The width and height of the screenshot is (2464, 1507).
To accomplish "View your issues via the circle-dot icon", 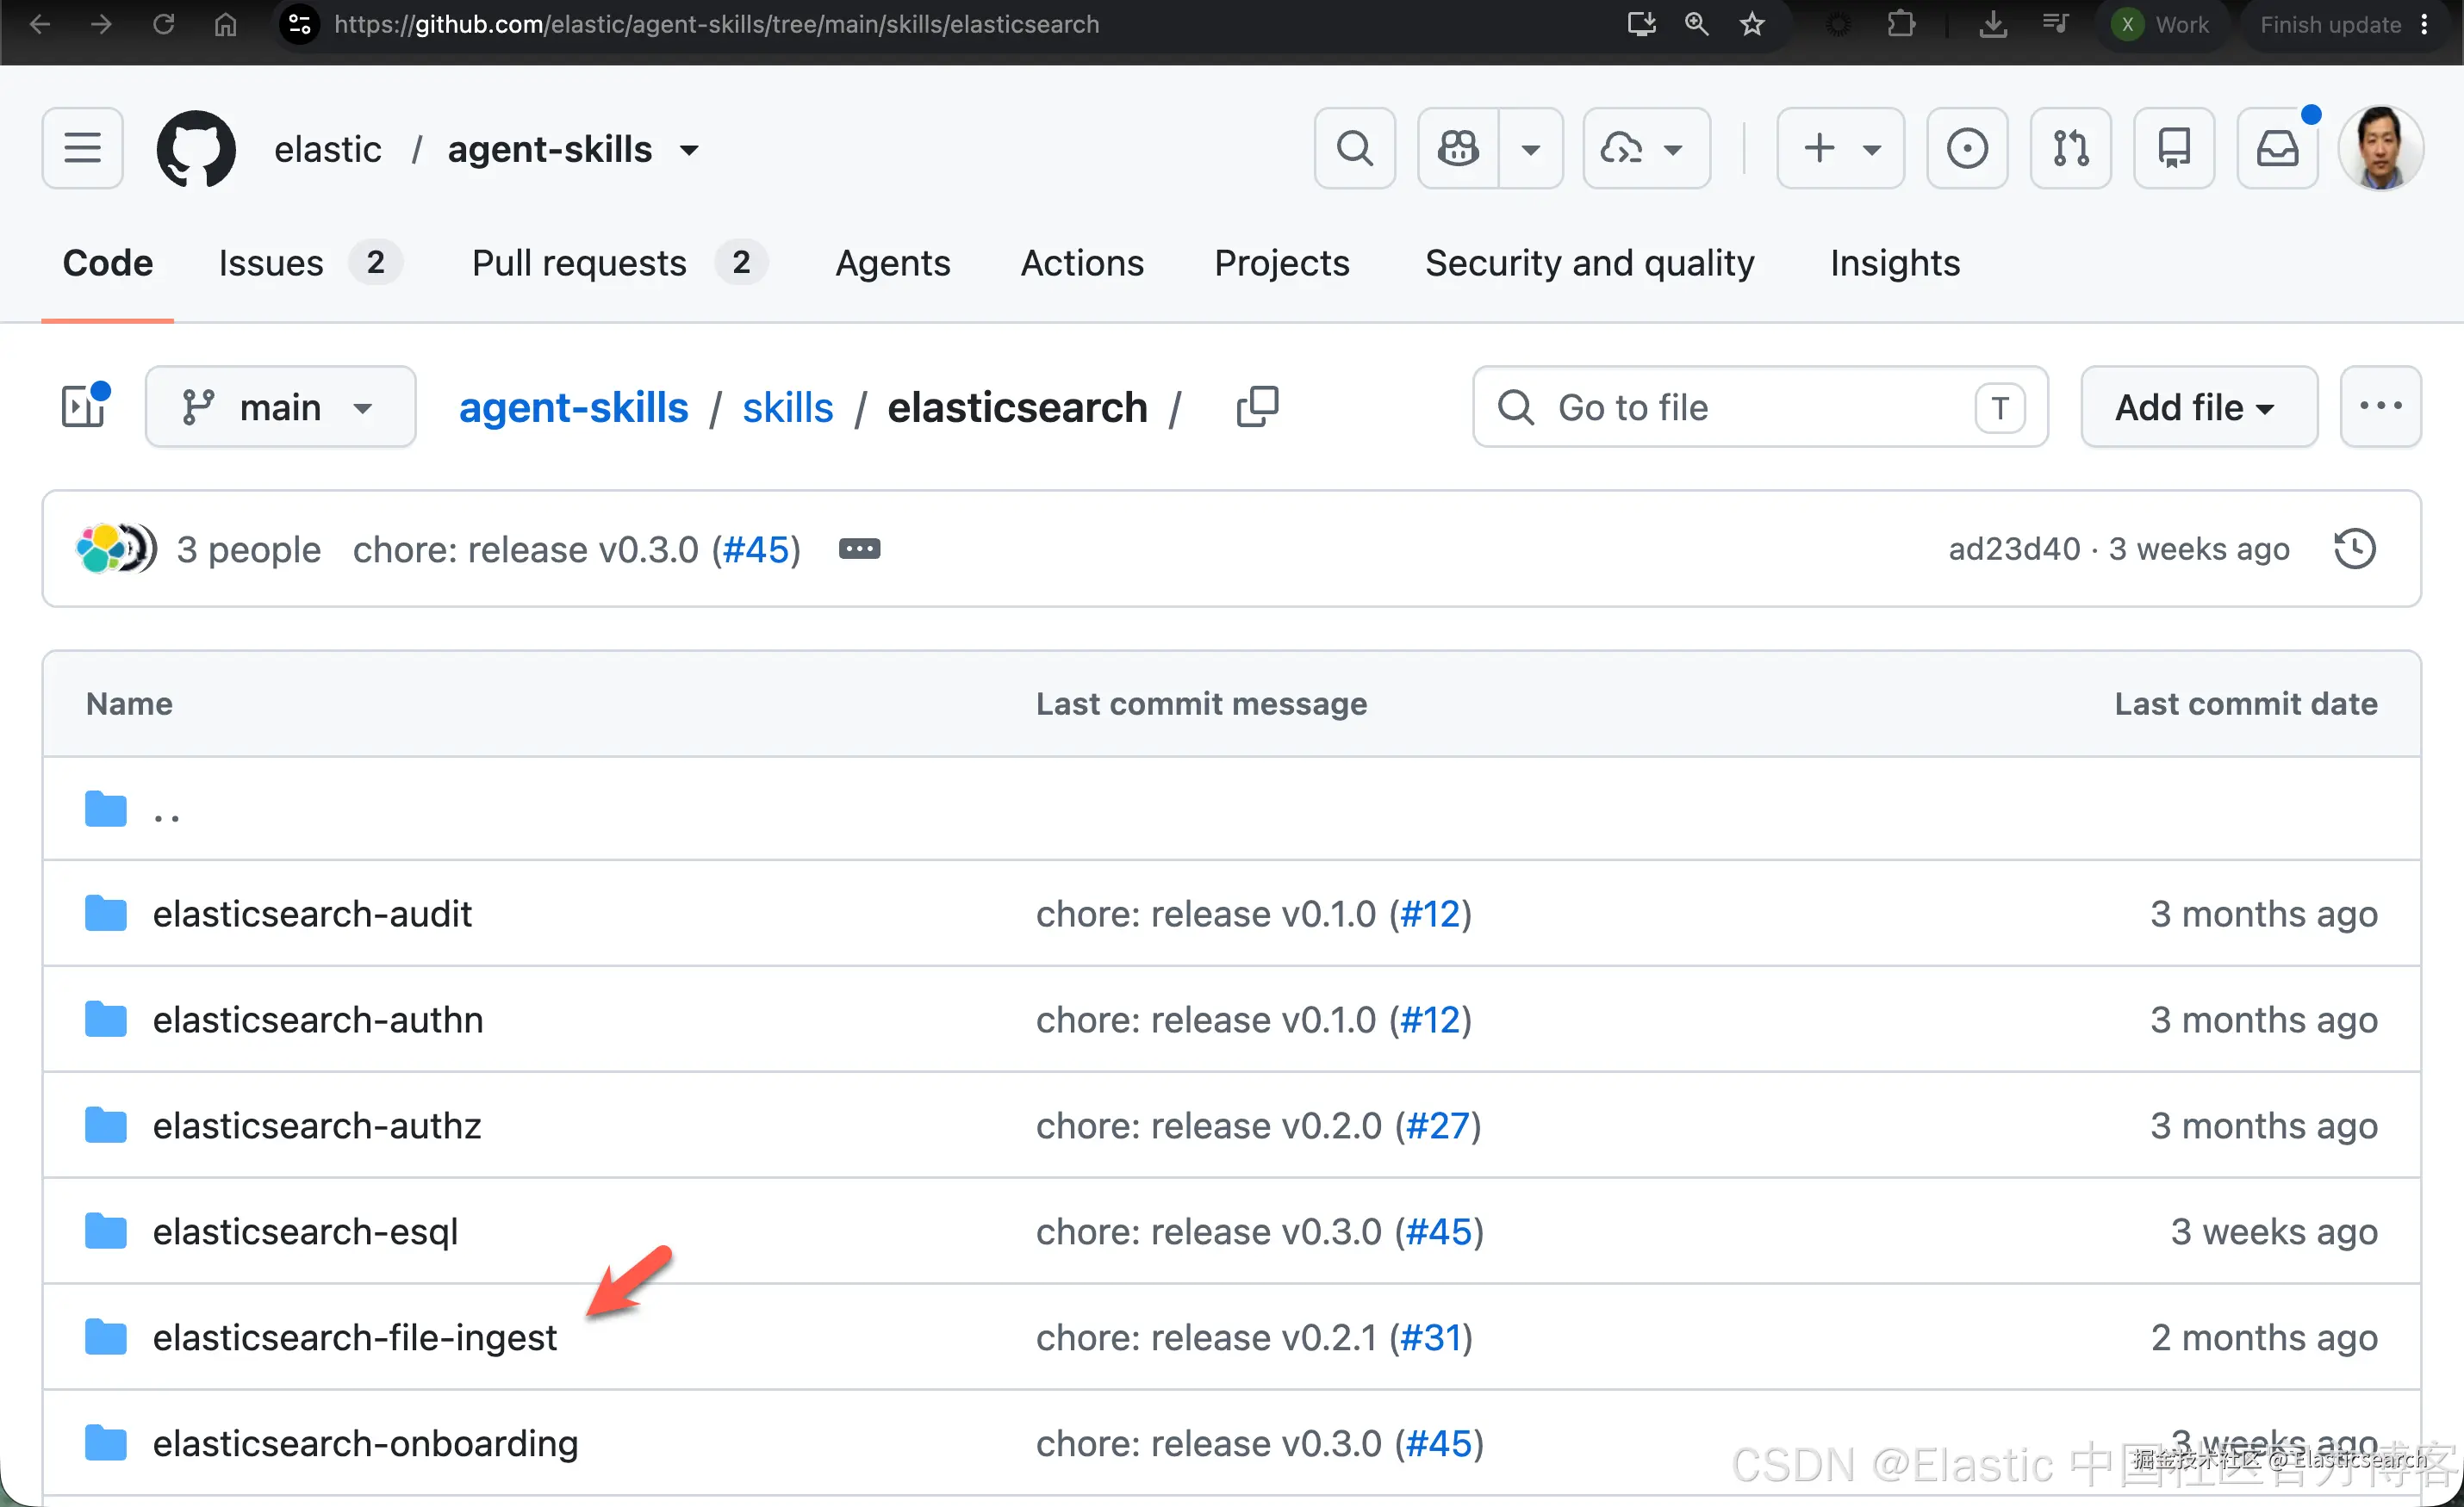I will [1967, 148].
